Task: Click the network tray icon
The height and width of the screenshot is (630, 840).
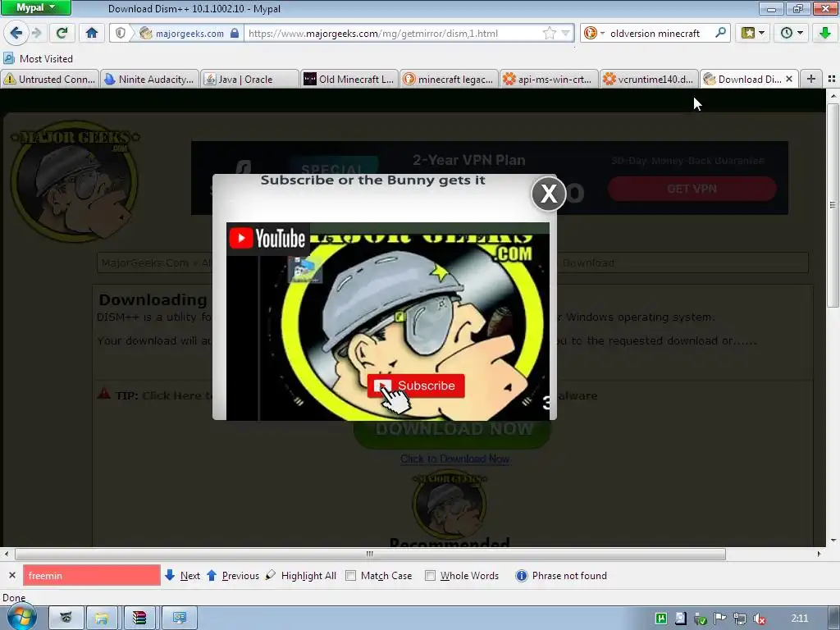Action: [740, 619]
